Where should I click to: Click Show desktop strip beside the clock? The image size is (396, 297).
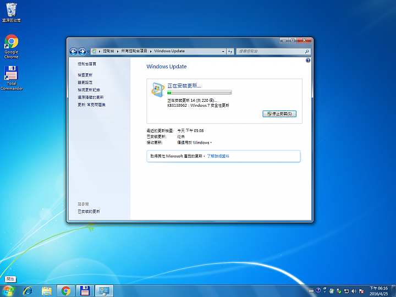pos(393,291)
